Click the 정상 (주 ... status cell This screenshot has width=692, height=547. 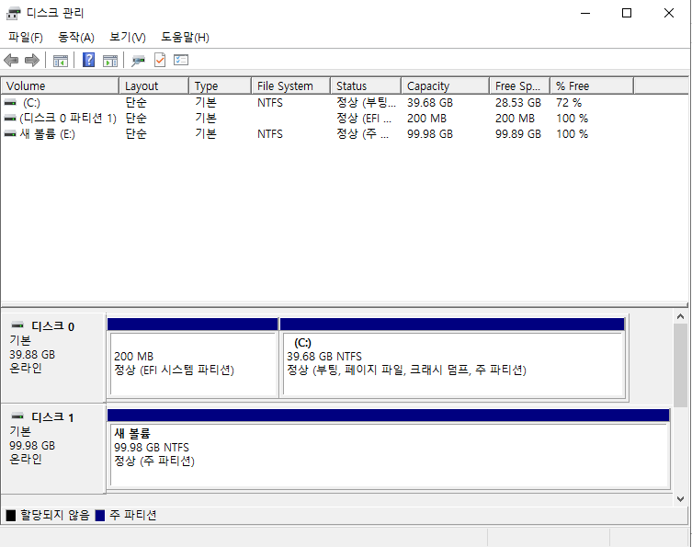coord(362,134)
